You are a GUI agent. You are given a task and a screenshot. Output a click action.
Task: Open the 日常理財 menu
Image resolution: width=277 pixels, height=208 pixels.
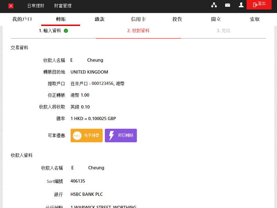click(x=36, y=6)
